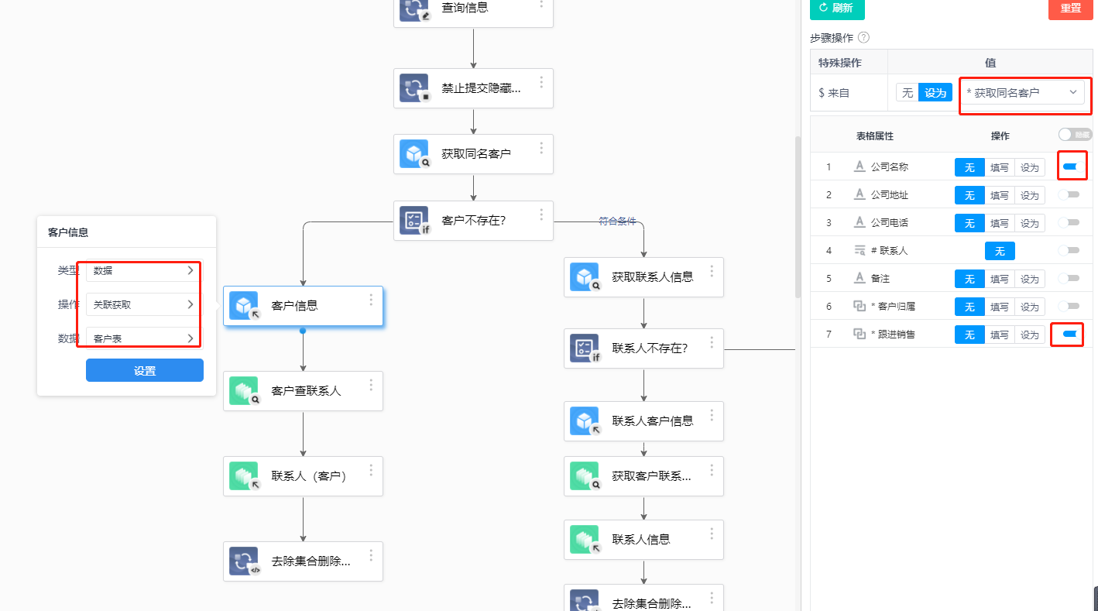Click the 刷新 button
The width and height of the screenshot is (1098, 611).
pyautogui.click(x=837, y=8)
